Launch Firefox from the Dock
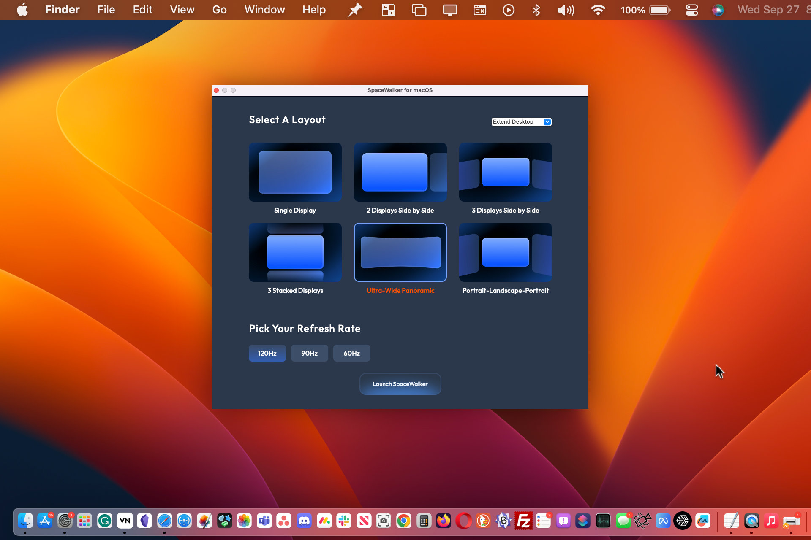Image resolution: width=811 pixels, height=540 pixels. [x=444, y=521]
